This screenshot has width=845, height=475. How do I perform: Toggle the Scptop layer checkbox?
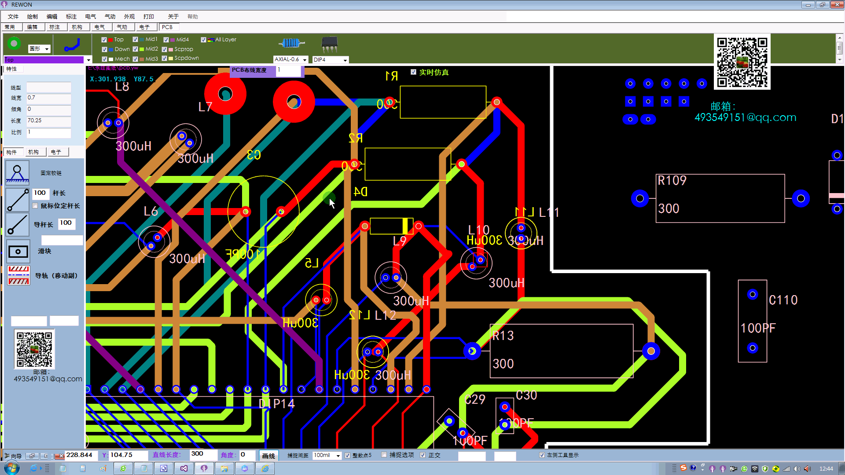(164, 49)
